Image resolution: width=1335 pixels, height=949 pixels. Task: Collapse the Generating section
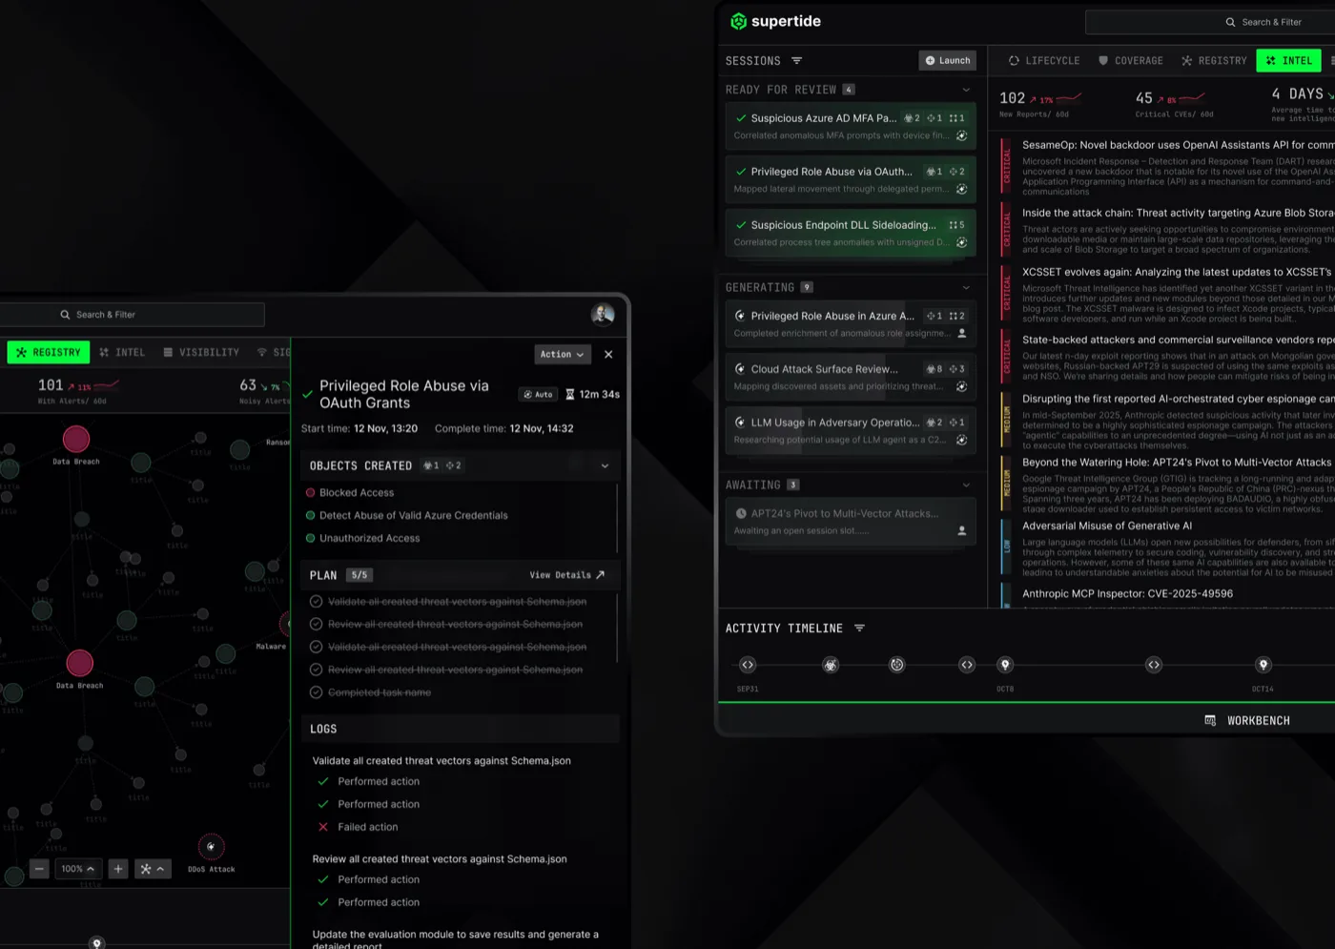click(966, 287)
